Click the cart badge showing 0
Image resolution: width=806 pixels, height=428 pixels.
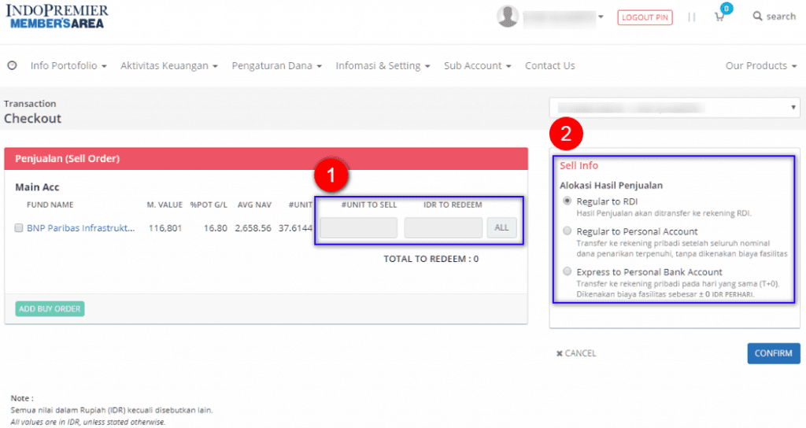[727, 8]
